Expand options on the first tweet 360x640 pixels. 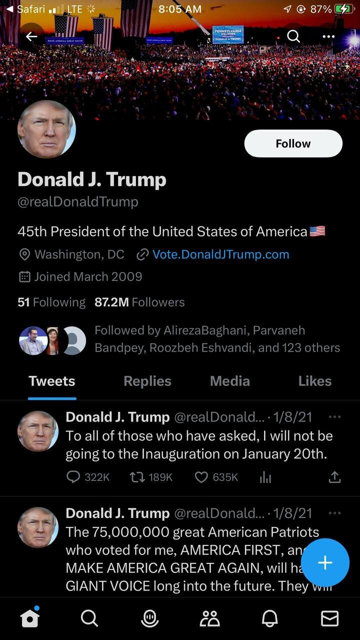334,416
